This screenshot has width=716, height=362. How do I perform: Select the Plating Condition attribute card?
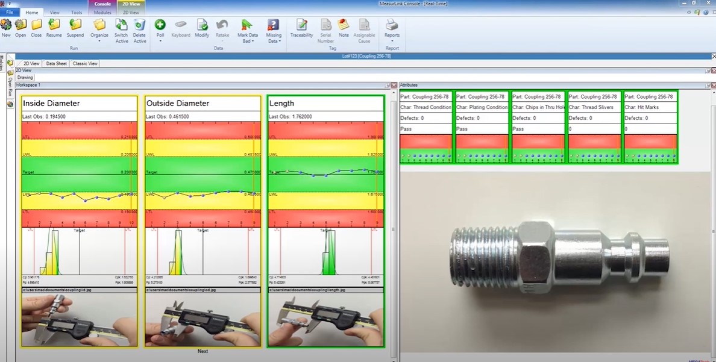[482, 127]
